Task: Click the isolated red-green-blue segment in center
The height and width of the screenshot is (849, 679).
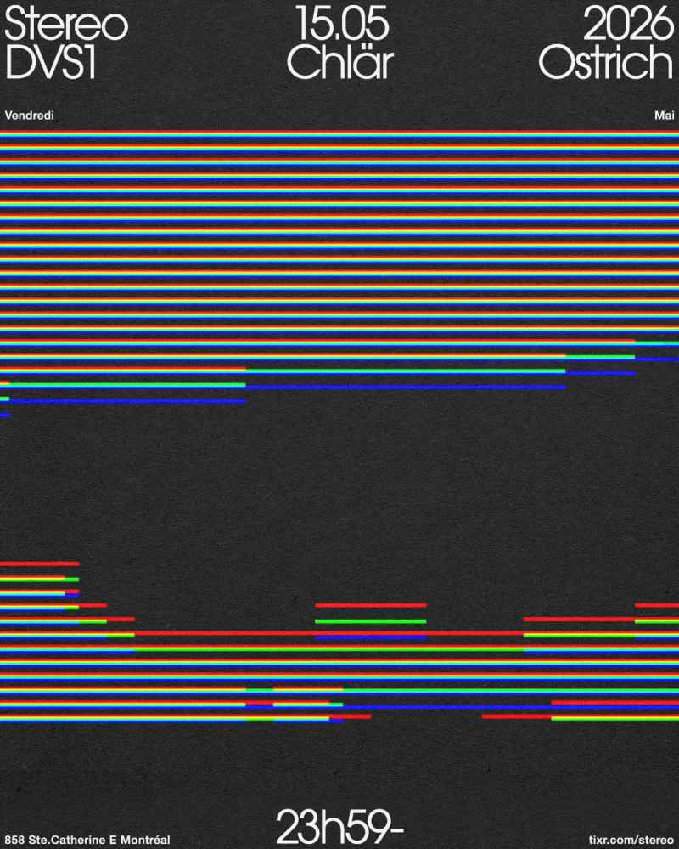Action: pyautogui.click(x=370, y=621)
